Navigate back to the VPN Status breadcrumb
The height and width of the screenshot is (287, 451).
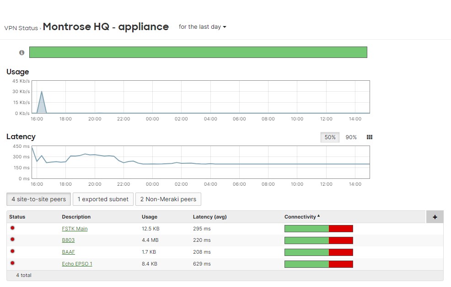point(21,28)
